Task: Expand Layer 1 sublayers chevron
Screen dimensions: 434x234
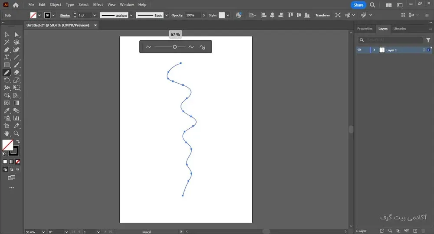Action: tap(374, 50)
